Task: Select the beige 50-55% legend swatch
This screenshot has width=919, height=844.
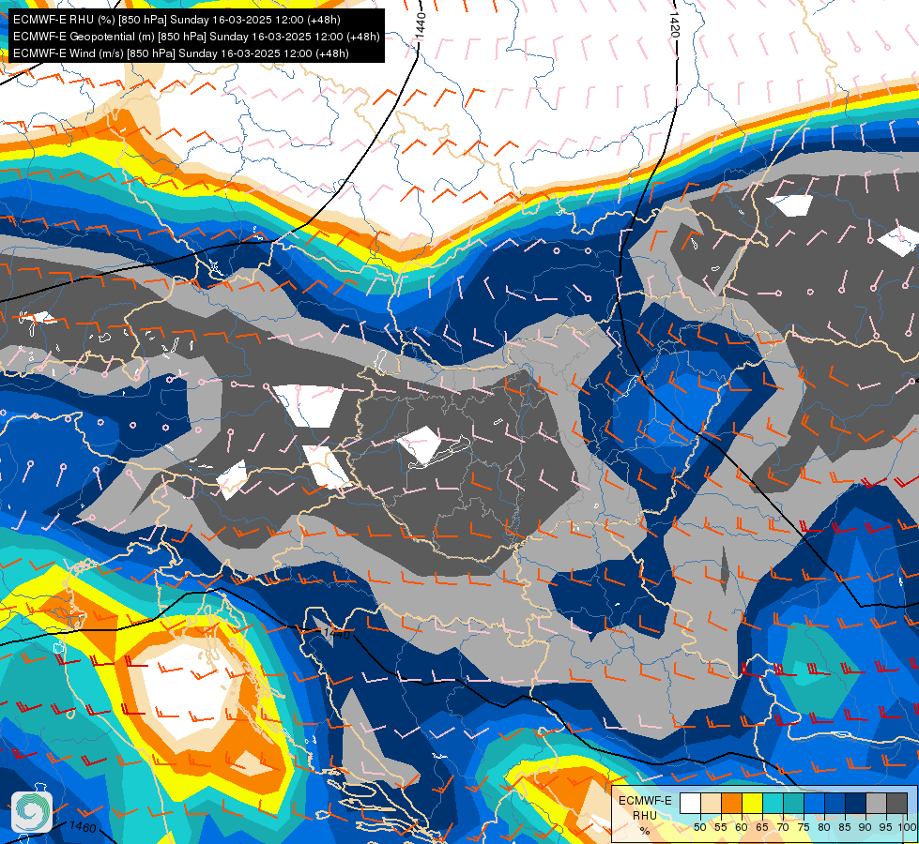Action: click(711, 803)
